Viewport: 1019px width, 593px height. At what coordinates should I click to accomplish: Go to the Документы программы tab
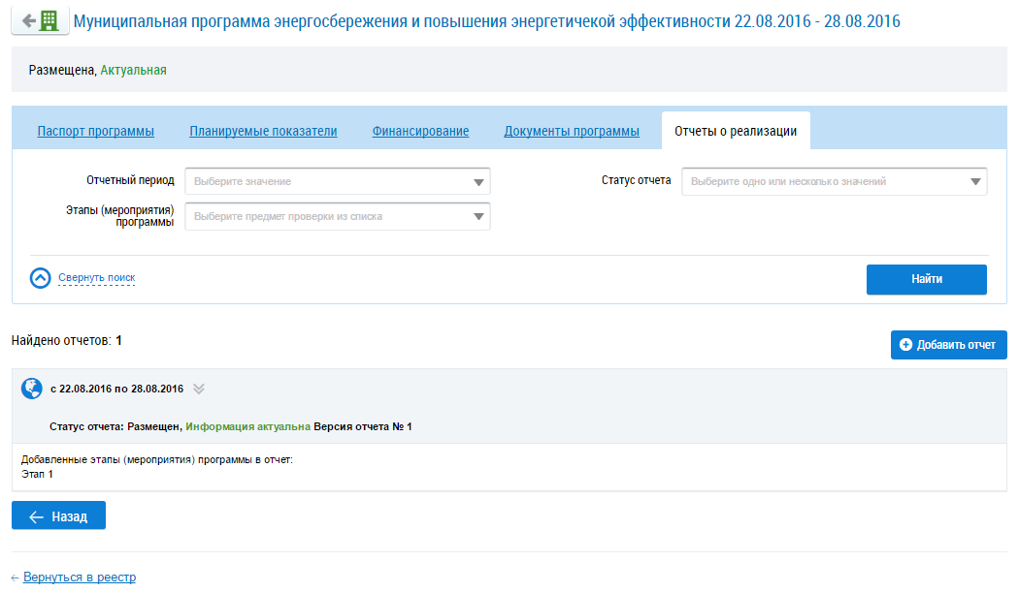pos(572,132)
